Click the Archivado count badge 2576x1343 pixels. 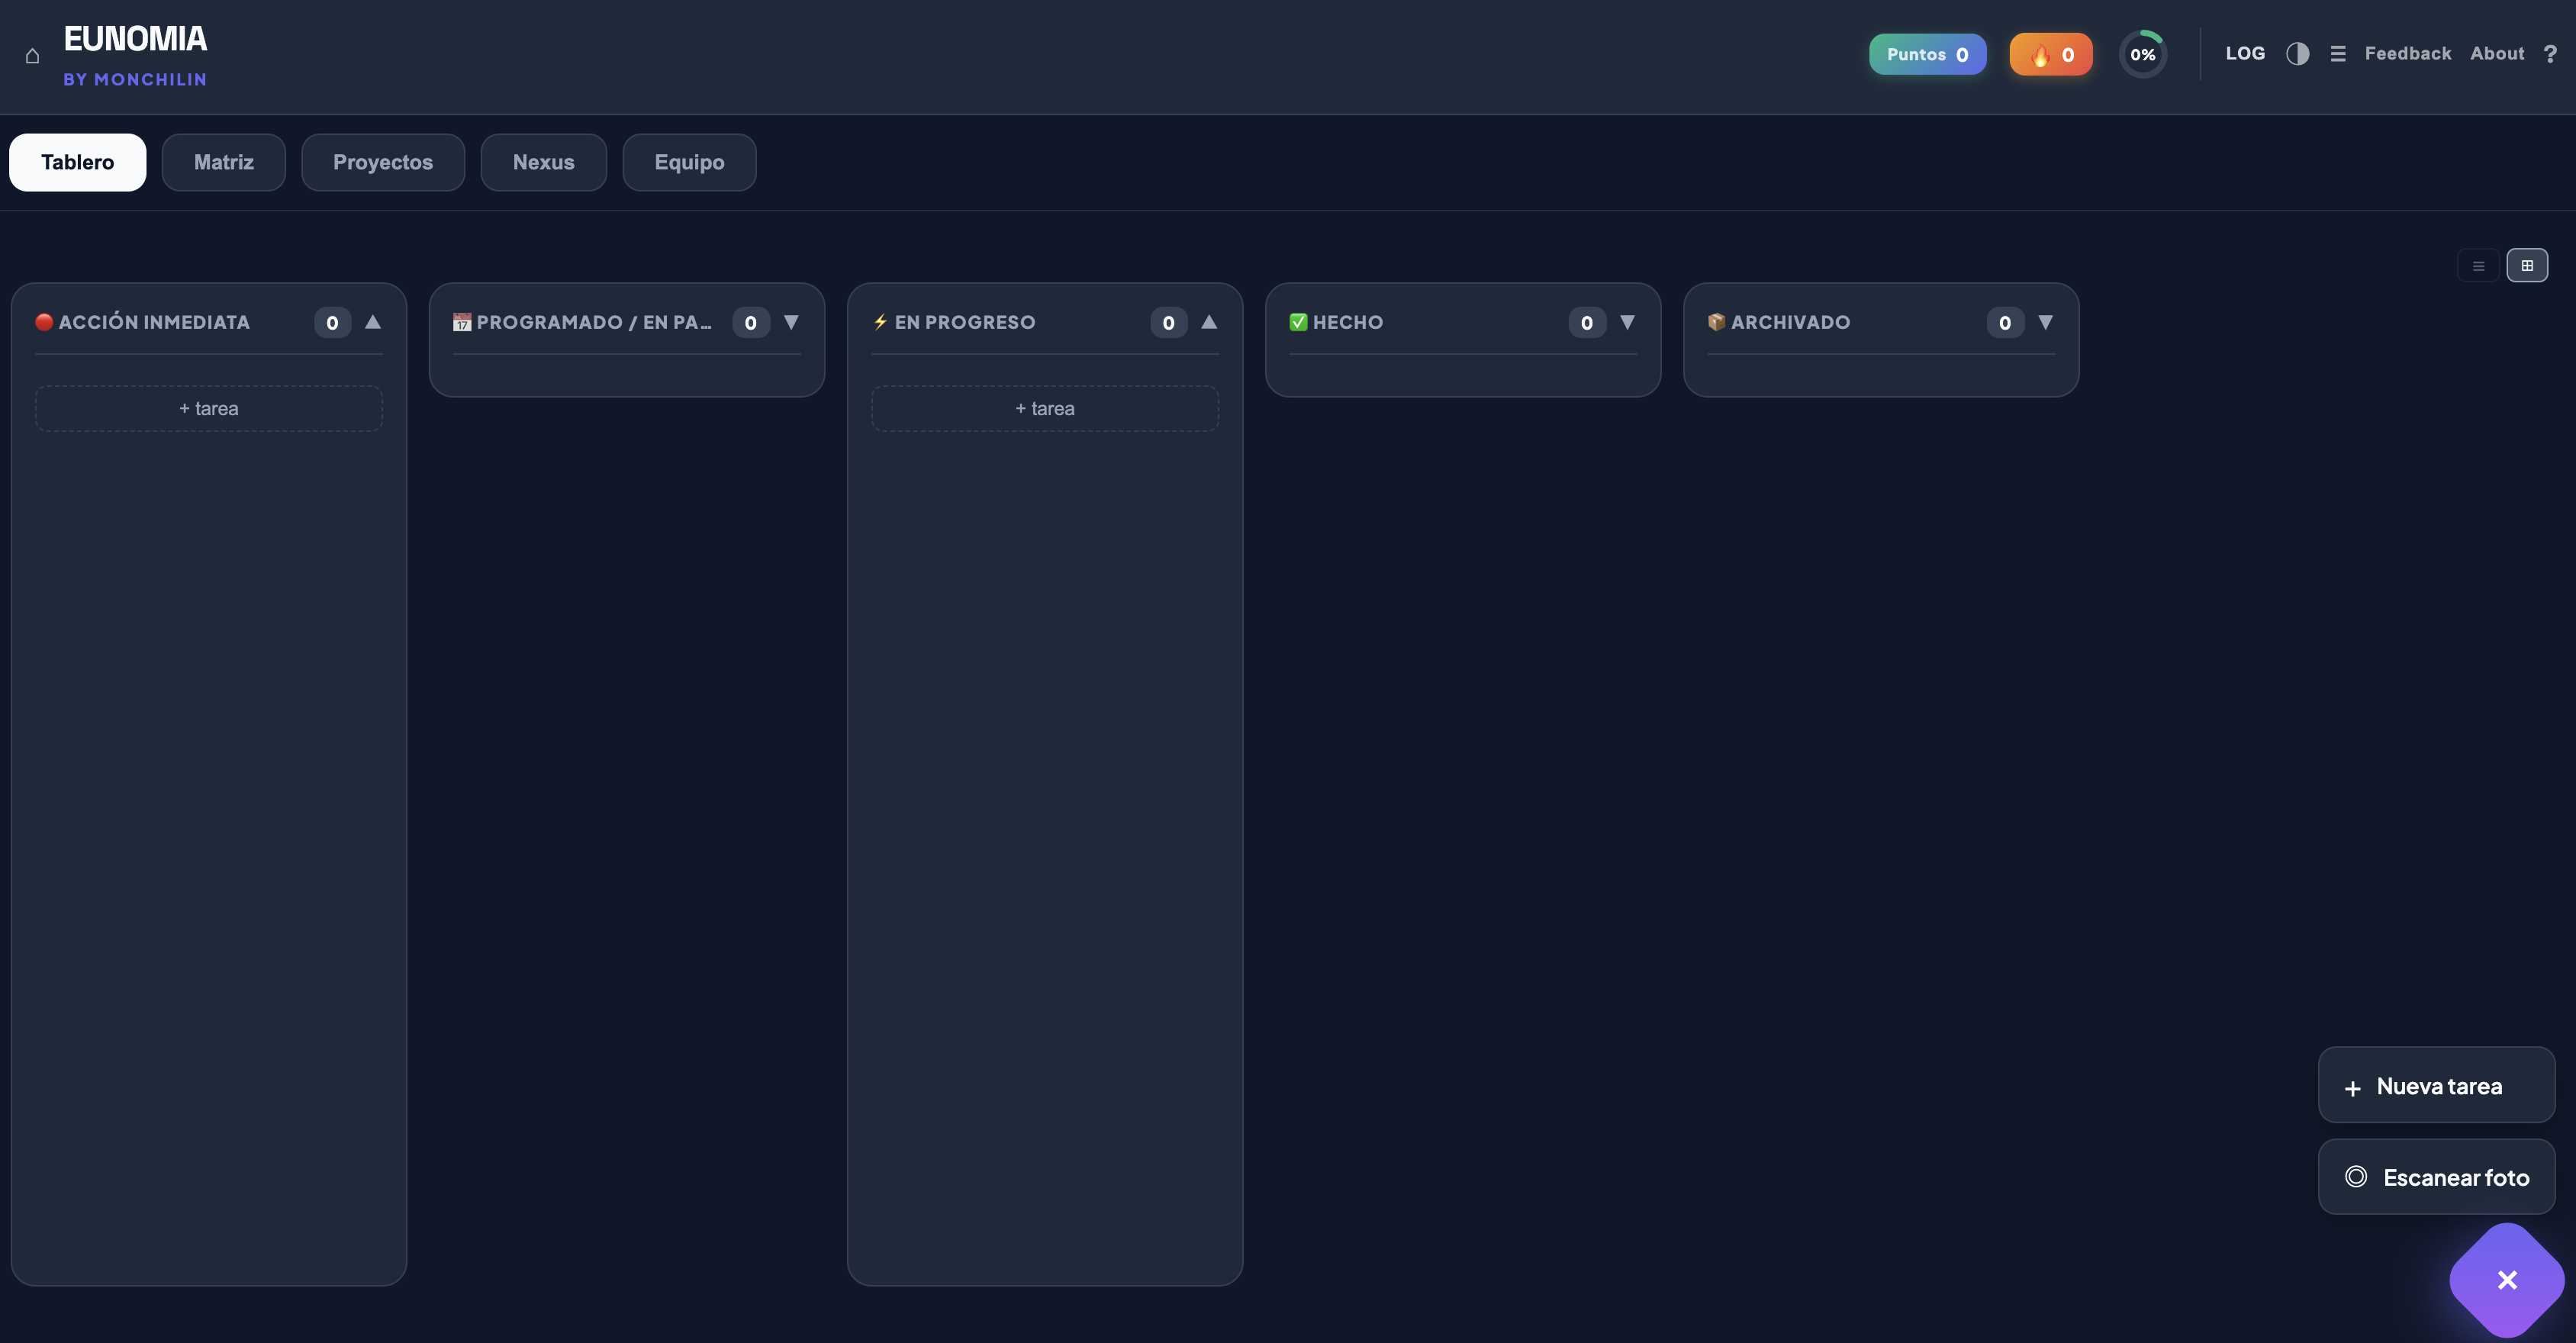2004,322
